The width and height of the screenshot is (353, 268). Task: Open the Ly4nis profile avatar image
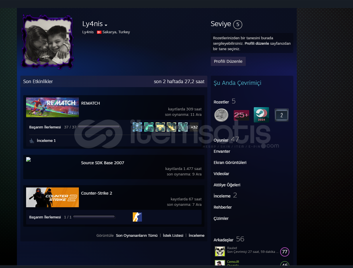click(48, 42)
